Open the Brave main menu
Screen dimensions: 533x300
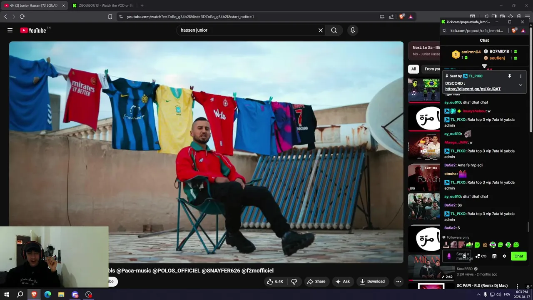(527, 17)
